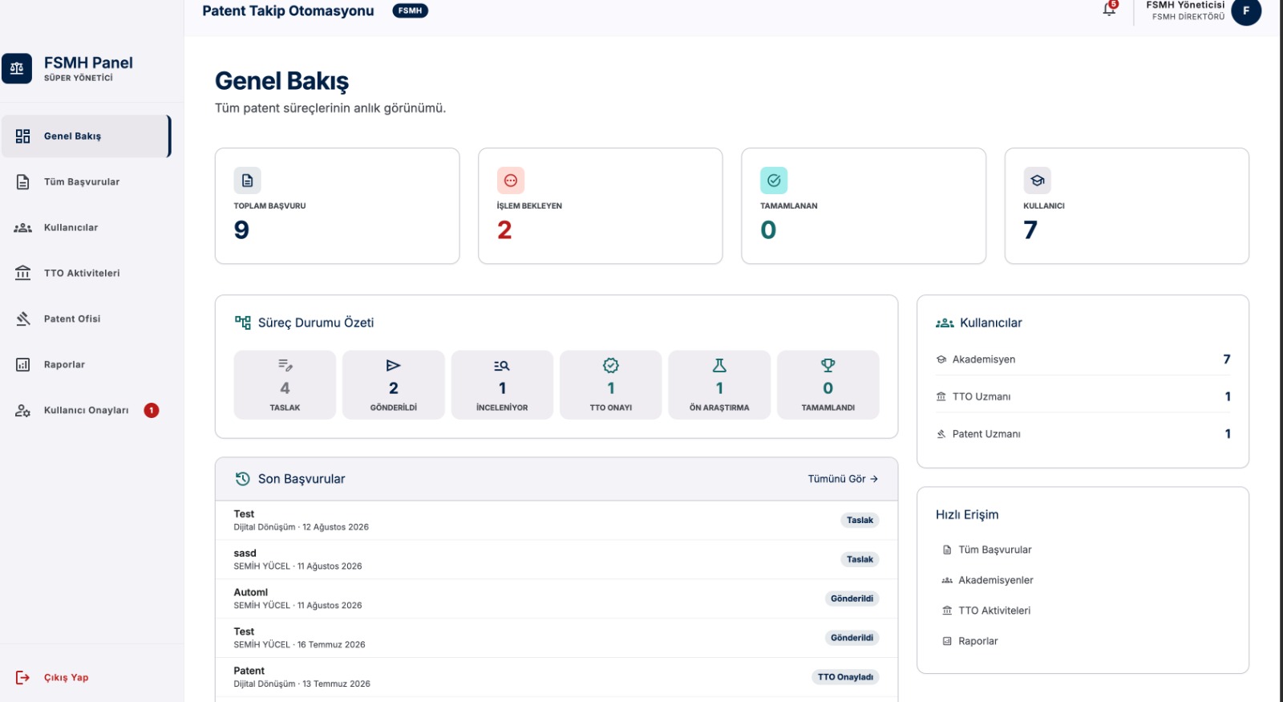Open the notifications bell icon
Image resolution: width=1283 pixels, height=702 pixels.
click(x=1109, y=9)
